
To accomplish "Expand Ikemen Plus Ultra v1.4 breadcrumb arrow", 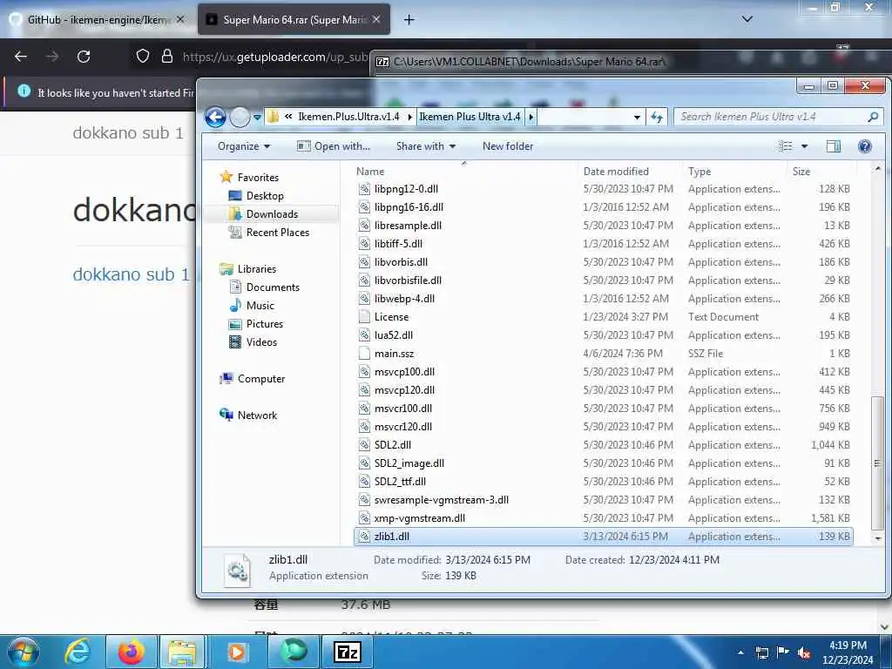I will click(x=530, y=118).
